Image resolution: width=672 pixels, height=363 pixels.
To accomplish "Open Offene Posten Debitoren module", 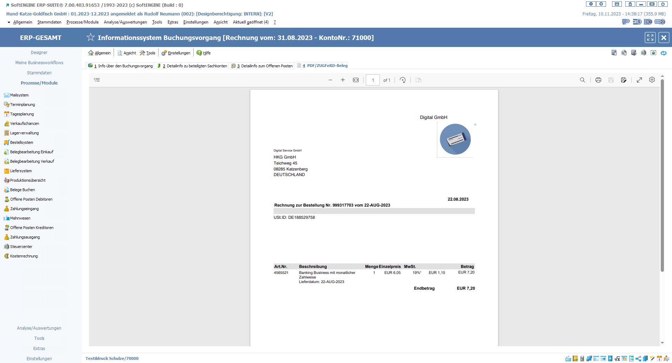I will [31, 199].
